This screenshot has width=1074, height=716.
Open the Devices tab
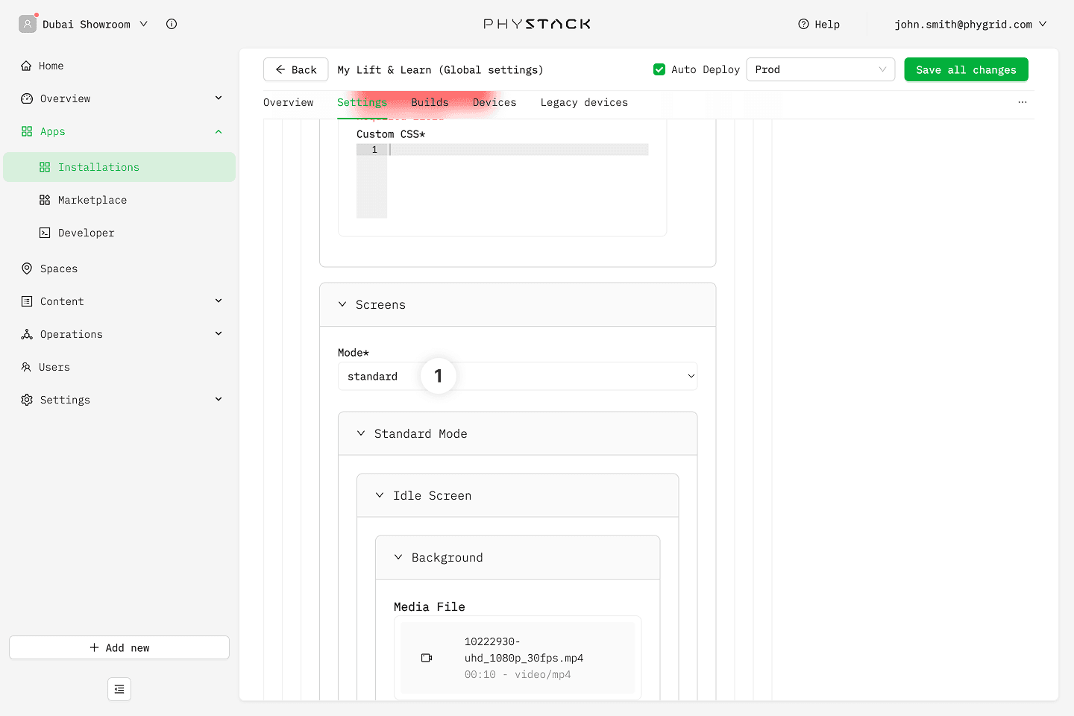coord(494,102)
